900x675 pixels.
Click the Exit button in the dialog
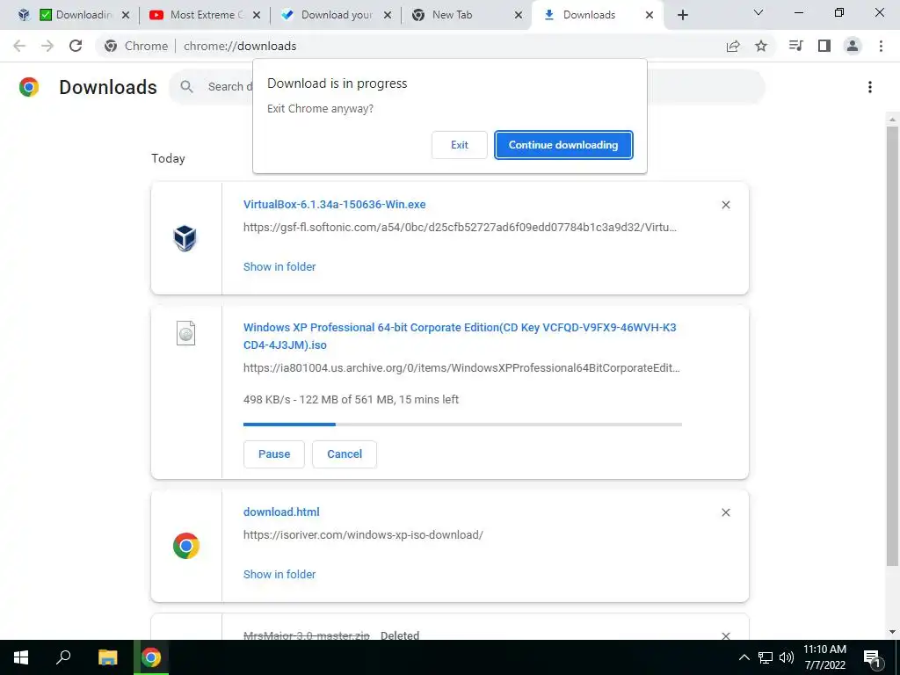[459, 145]
